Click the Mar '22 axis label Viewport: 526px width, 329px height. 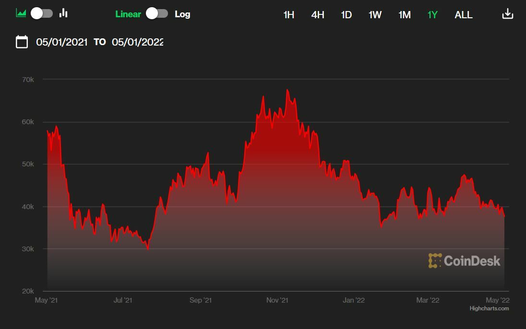[428, 300]
